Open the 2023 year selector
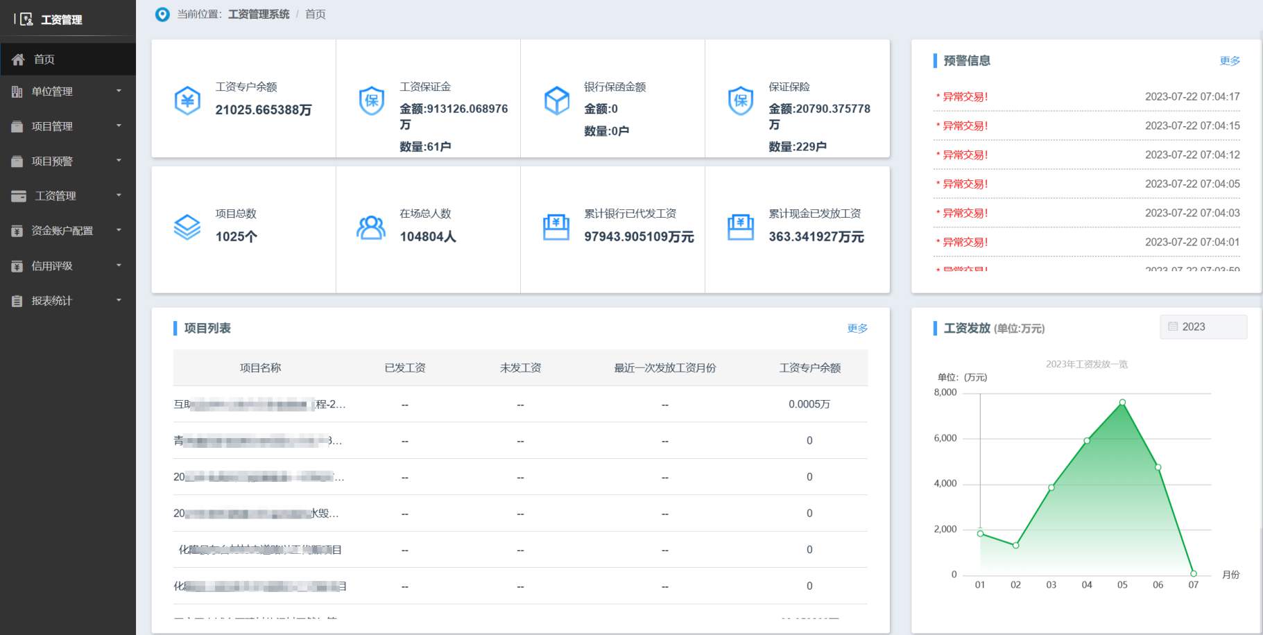Viewport: 1263px width, 635px height. pos(1203,326)
